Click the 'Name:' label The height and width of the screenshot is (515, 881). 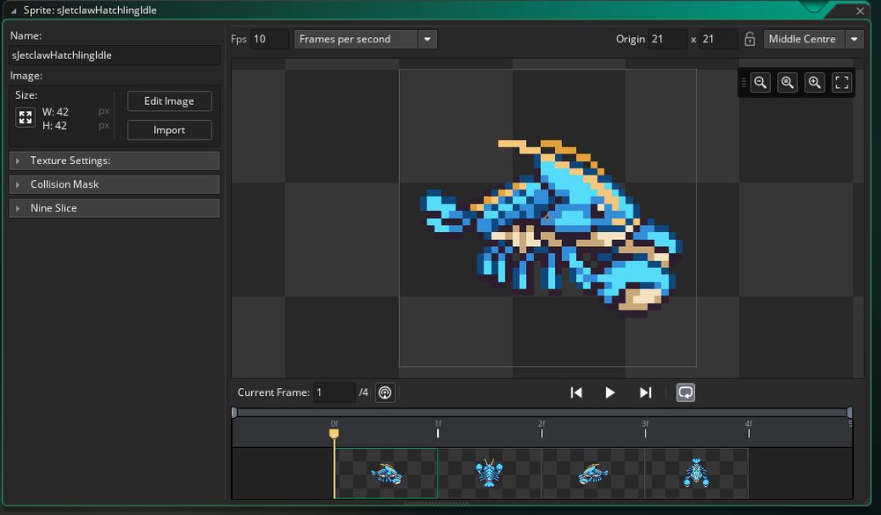pos(26,35)
